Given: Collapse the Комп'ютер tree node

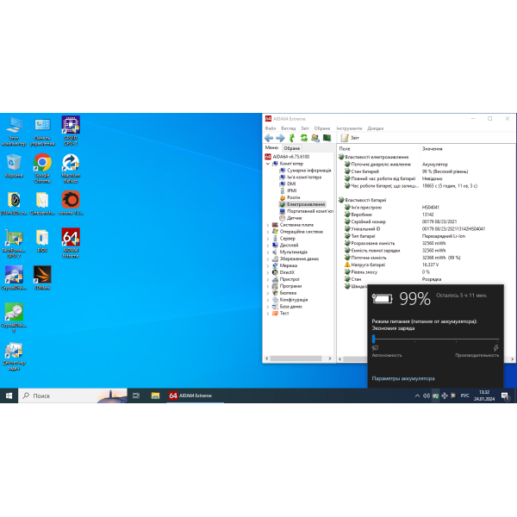Looking at the screenshot, I should coord(268,164).
